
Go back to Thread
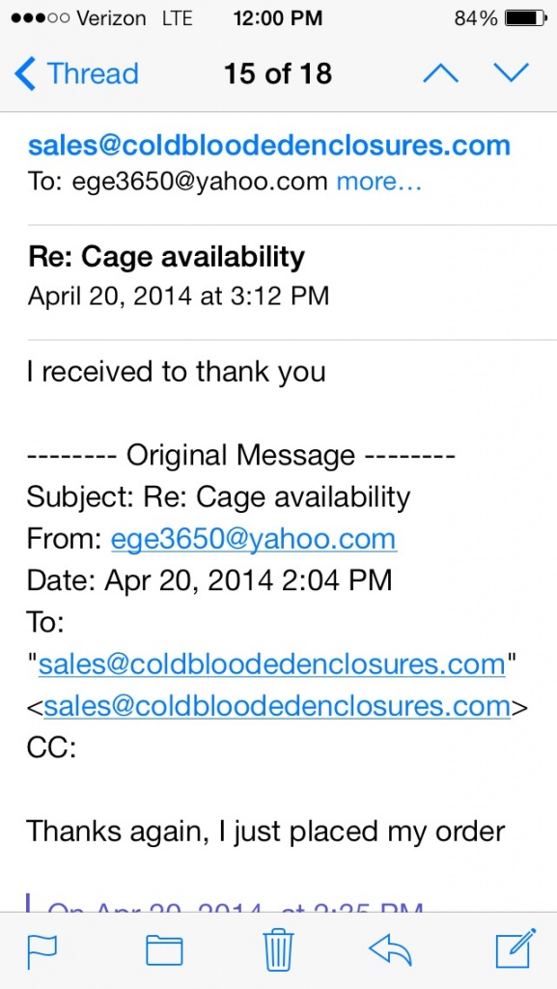point(75,73)
